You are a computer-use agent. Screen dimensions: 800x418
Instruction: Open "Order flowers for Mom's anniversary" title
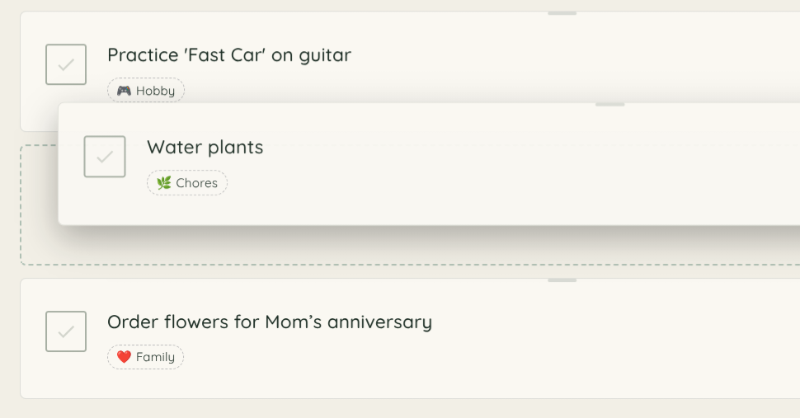pyautogui.click(x=270, y=322)
